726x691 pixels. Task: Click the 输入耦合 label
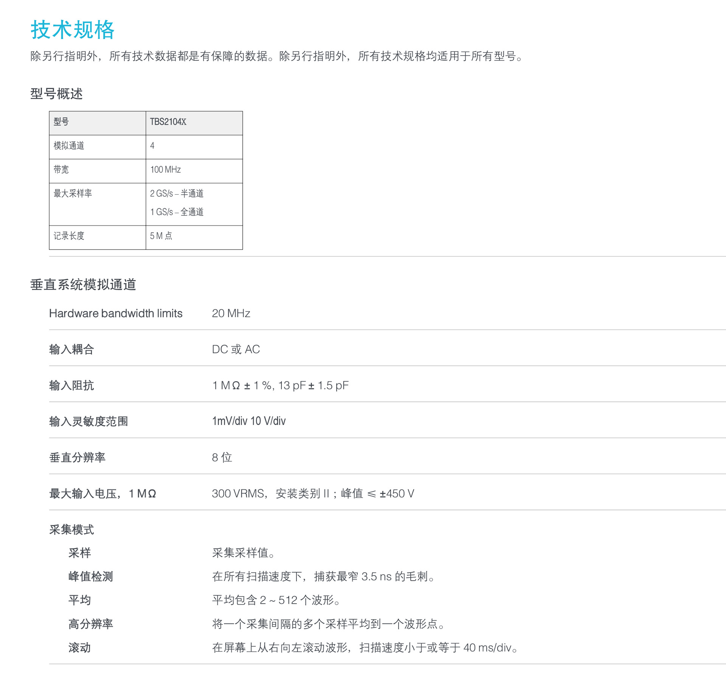(x=71, y=349)
